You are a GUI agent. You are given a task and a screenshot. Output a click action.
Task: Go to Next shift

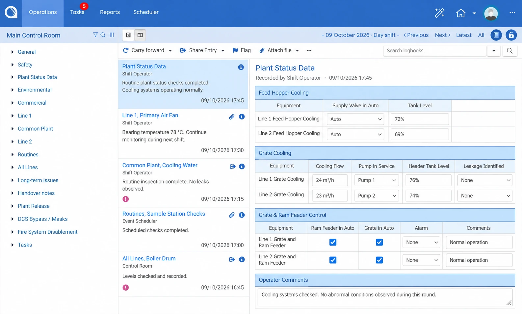443,35
